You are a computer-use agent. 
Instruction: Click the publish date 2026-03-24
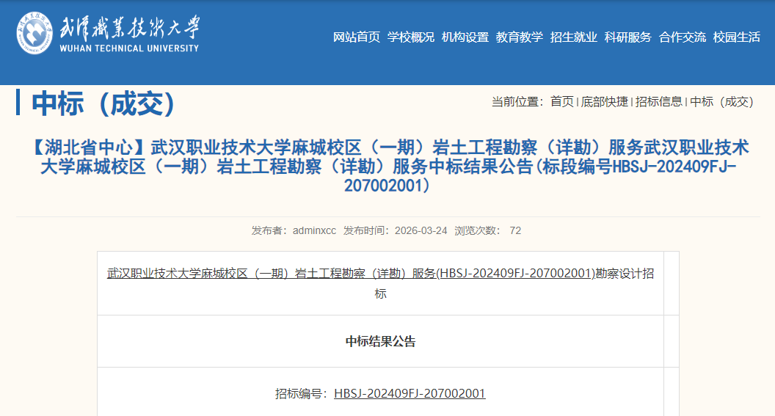(421, 230)
